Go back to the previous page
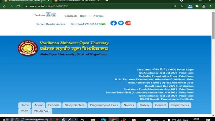The image size is (215, 121). coord(4,6)
